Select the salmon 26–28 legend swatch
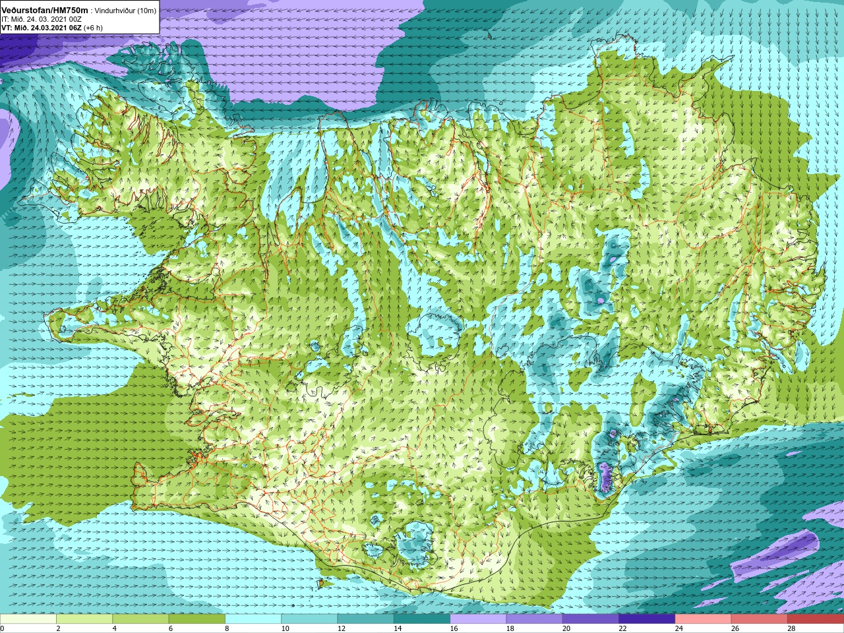844x633 pixels. [x=760, y=619]
